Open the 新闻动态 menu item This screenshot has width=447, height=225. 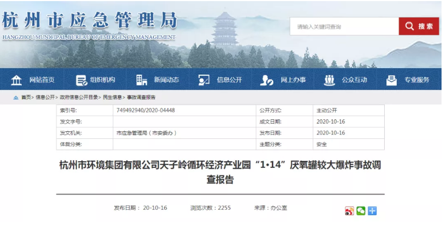coord(166,80)
